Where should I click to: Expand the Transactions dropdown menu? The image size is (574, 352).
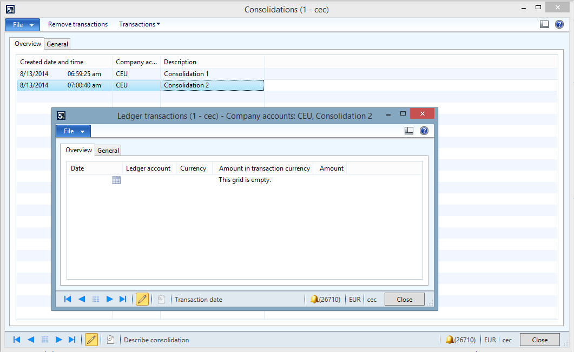[x=140, y=24]
